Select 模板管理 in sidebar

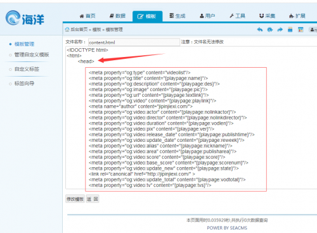point(24,44)
